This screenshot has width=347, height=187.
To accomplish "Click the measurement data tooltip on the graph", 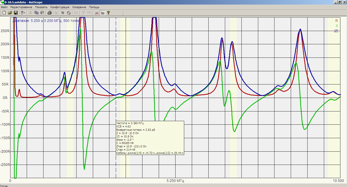I will tap(150, 138).
